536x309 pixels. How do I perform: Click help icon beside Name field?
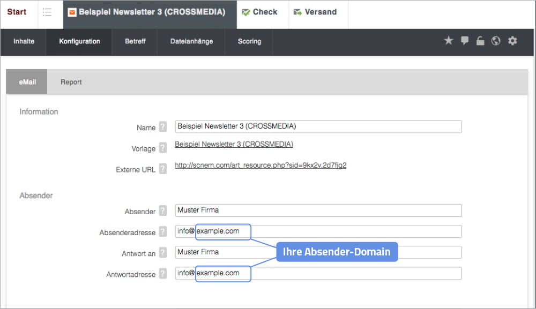[x=163, y=127]
